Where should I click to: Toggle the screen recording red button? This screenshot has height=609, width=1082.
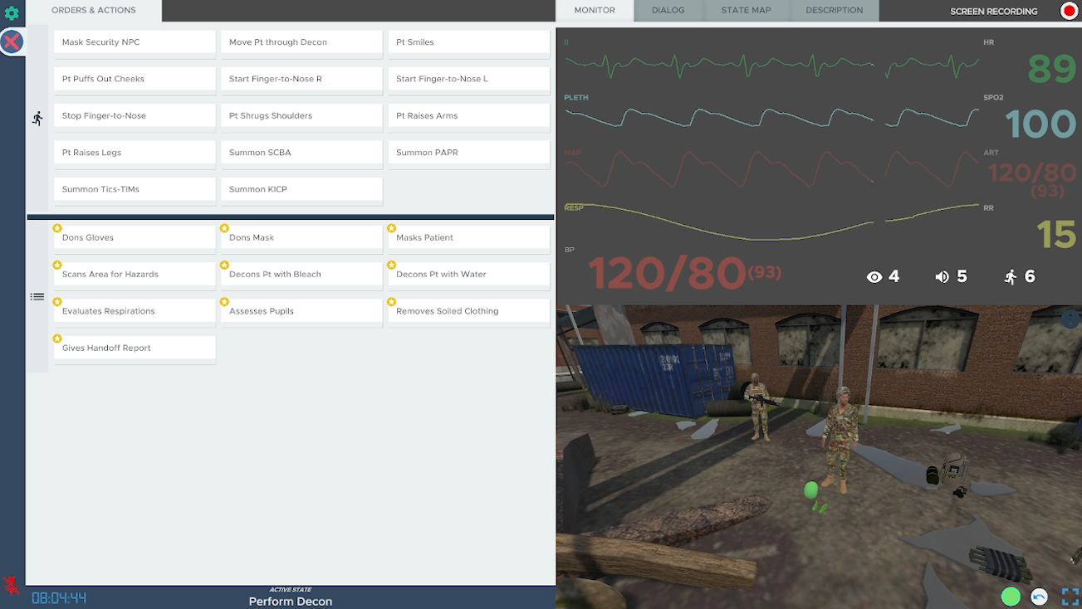(x=1069, y=11)
